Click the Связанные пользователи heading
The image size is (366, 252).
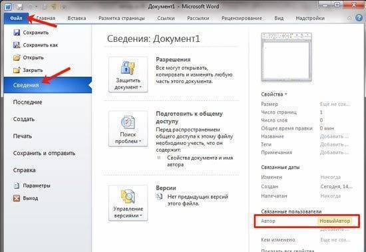(291, 211)
